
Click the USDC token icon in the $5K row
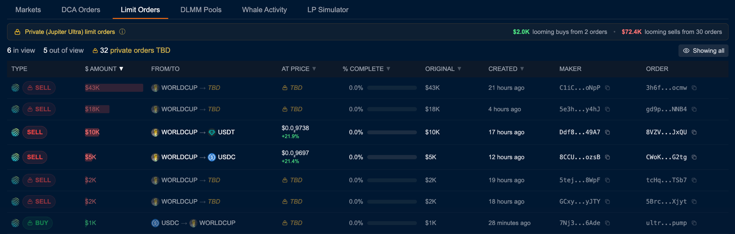212,157
